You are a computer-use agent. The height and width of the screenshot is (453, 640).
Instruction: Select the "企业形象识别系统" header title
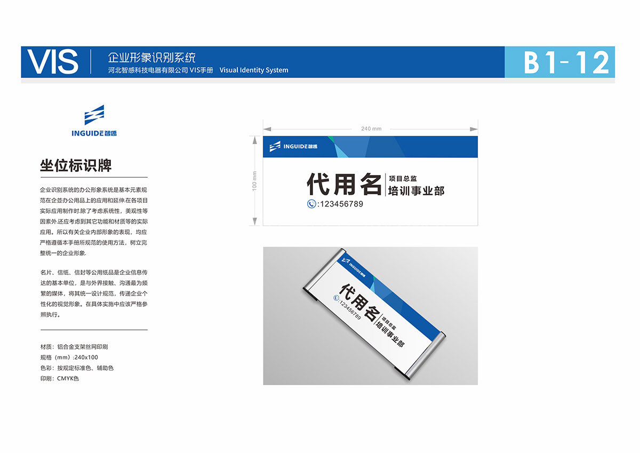click(x=152, y=57)
